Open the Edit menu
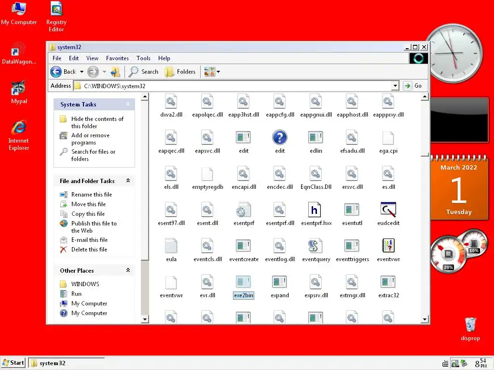Screen dimensions: 494x370 [74, 58]
